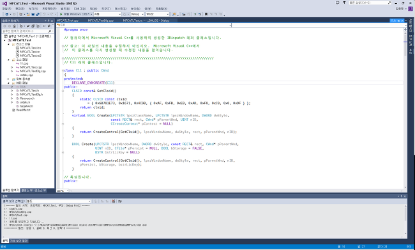Click the Visual Studio logo icon
This screenshot has height=250, width=415.
point(4,3)
